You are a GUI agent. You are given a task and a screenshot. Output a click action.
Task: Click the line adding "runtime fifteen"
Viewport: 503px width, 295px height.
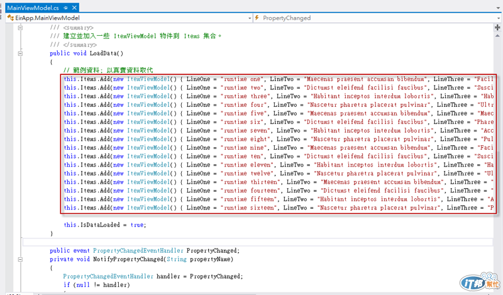[x=278, y=199]
